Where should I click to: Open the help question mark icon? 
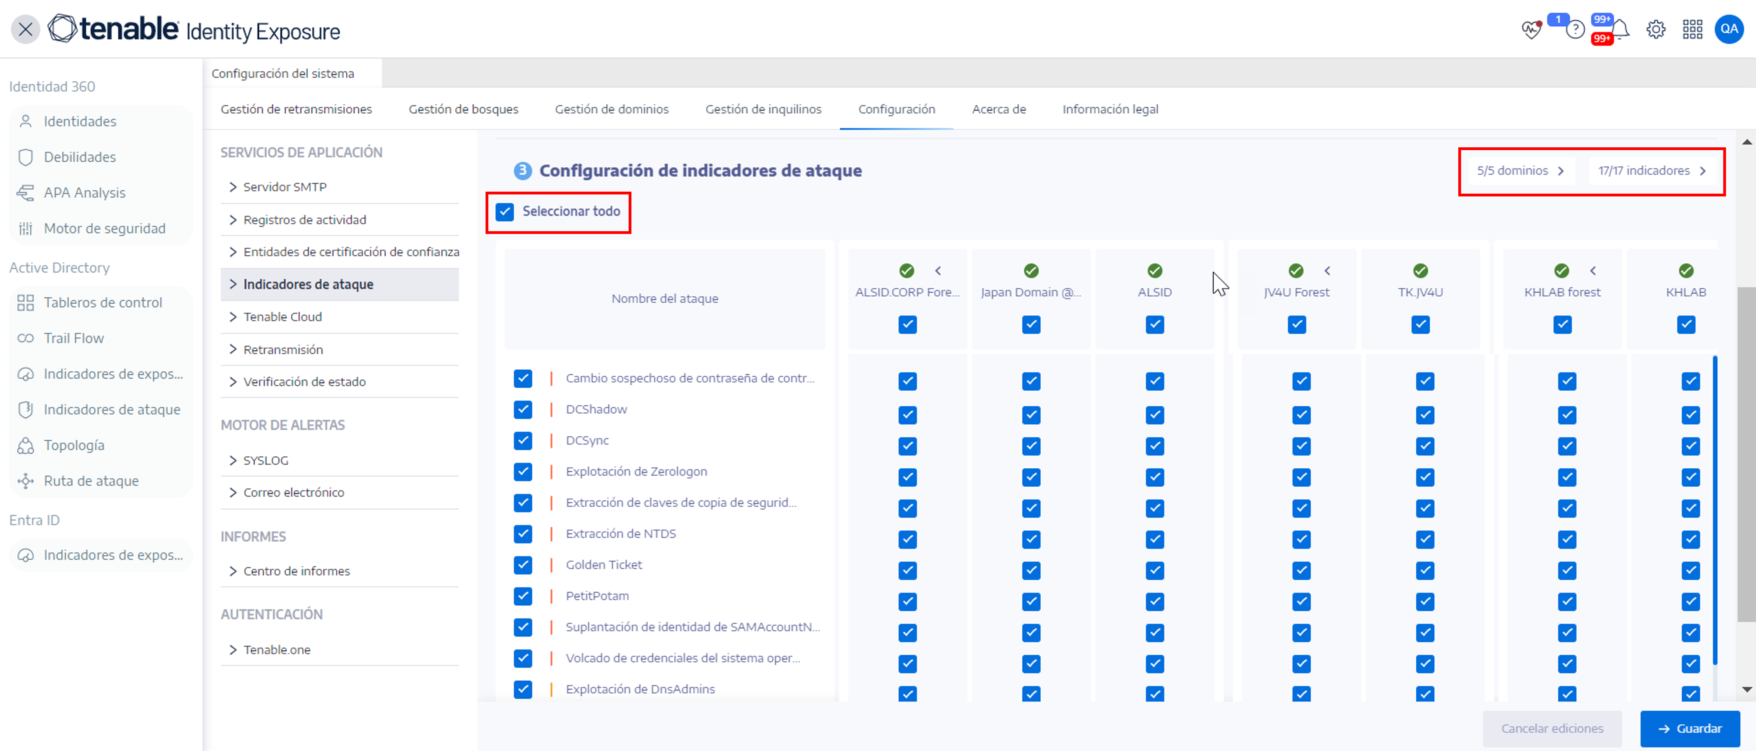[1575, 30]
